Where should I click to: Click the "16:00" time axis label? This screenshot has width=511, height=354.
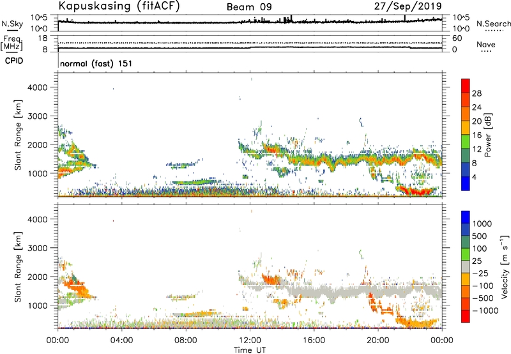pos(314,341)
